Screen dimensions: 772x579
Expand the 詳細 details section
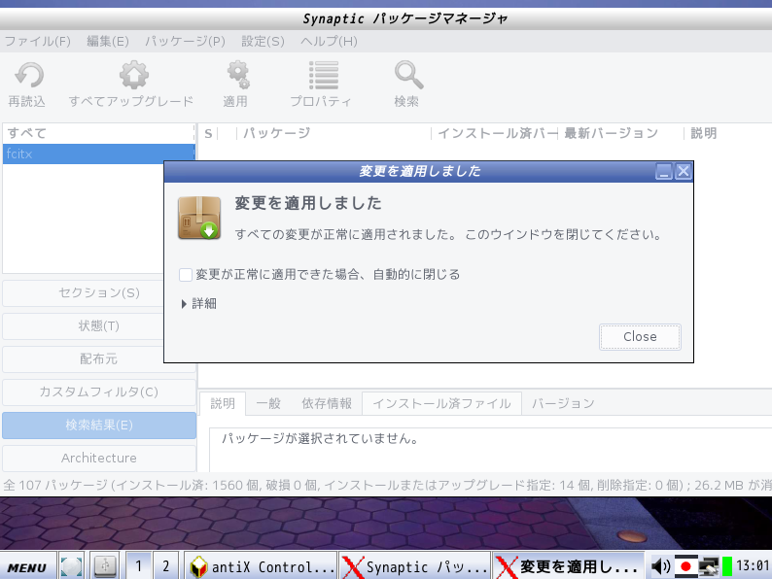point(199,303)
